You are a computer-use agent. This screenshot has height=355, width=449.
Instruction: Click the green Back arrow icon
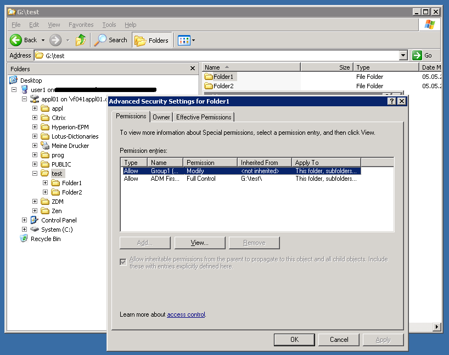coord(16,40)
